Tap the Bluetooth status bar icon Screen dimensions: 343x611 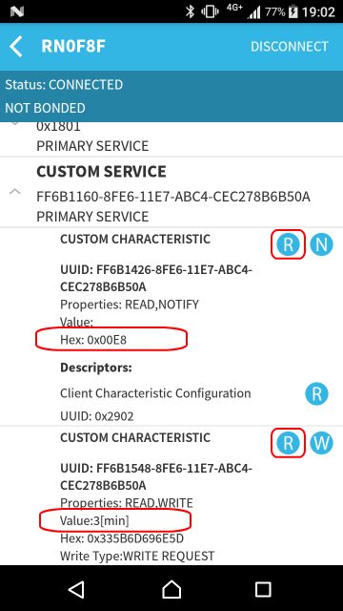click(x=190, y=11)
